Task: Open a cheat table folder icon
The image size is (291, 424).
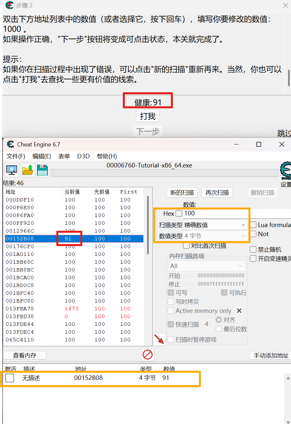Action: 28,170
